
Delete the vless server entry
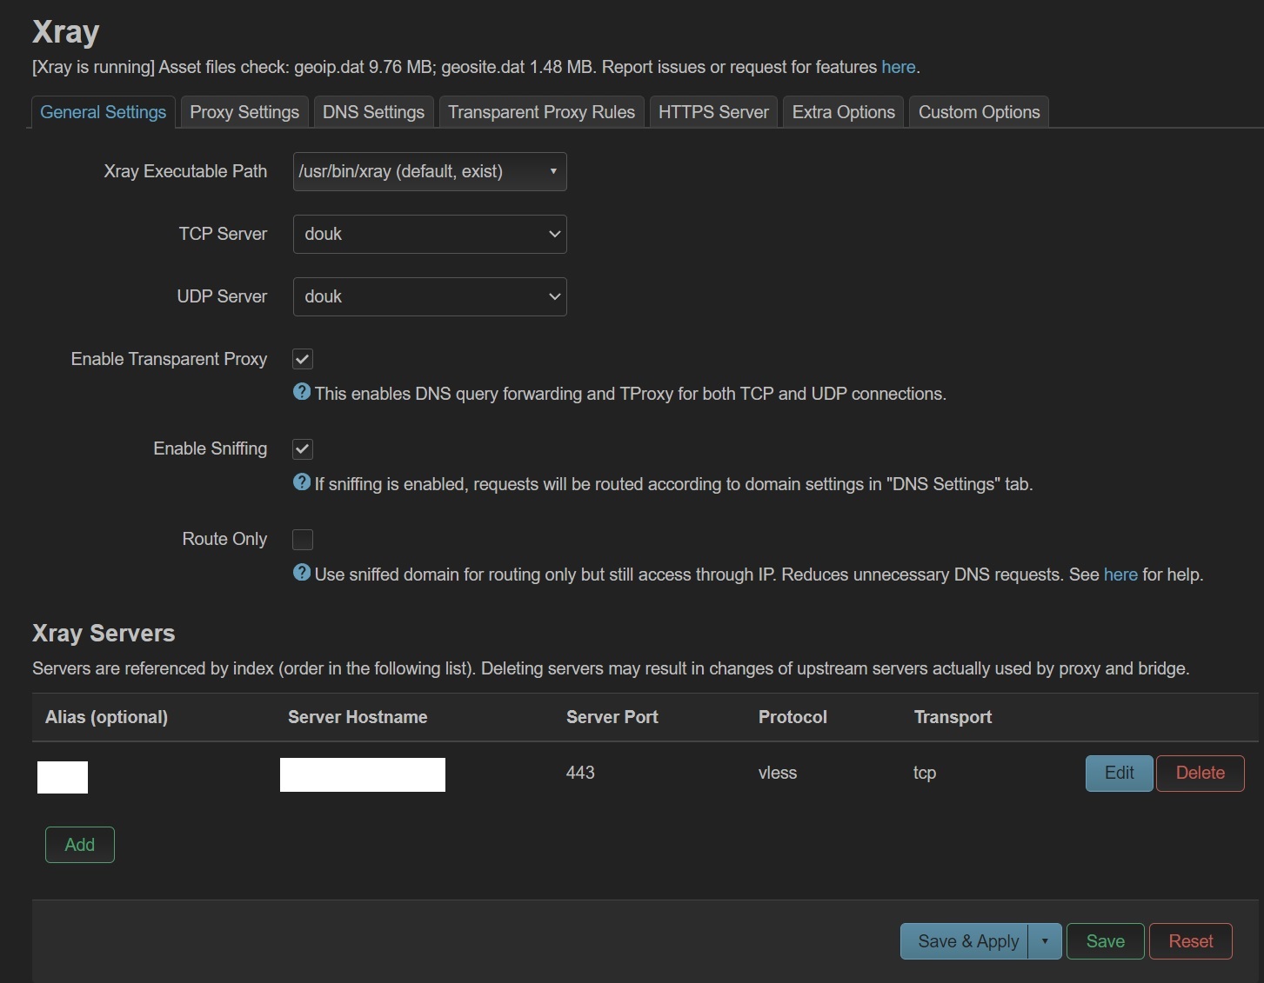pyautogui.click(x=1200, y=774)
